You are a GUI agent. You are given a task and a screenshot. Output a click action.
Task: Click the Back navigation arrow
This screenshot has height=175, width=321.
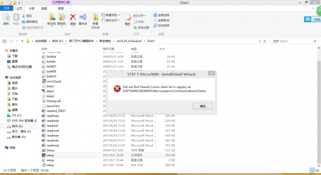tap(4, 41)
